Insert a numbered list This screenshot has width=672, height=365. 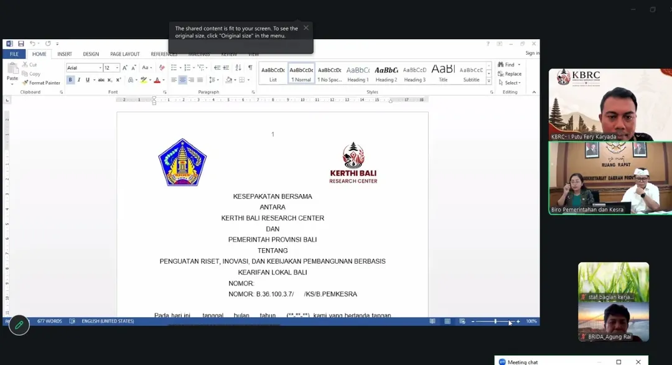(x=187, y=68)
